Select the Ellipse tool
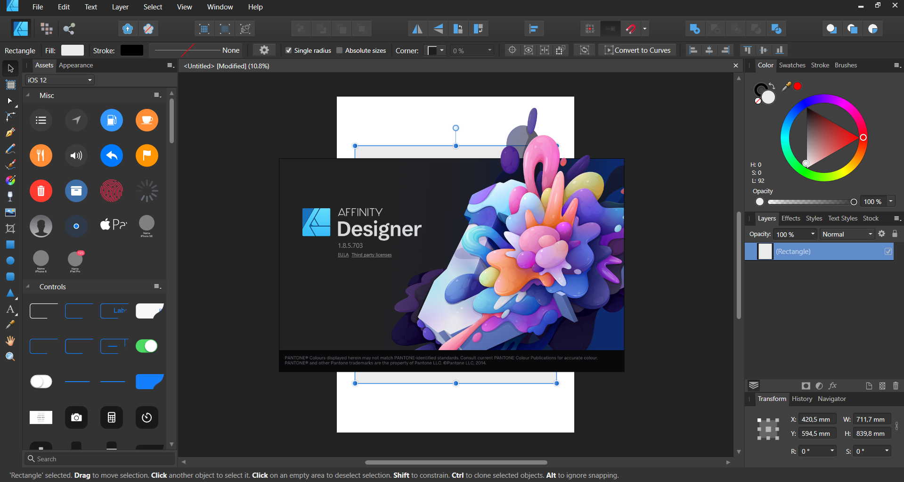Viewport: 904px width, 482px height. [x=10, y=261]
